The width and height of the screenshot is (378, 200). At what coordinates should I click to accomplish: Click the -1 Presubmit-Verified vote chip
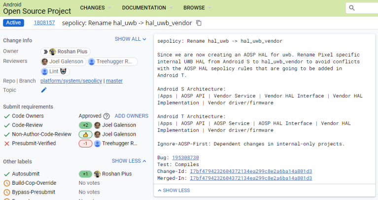[85, 143]
